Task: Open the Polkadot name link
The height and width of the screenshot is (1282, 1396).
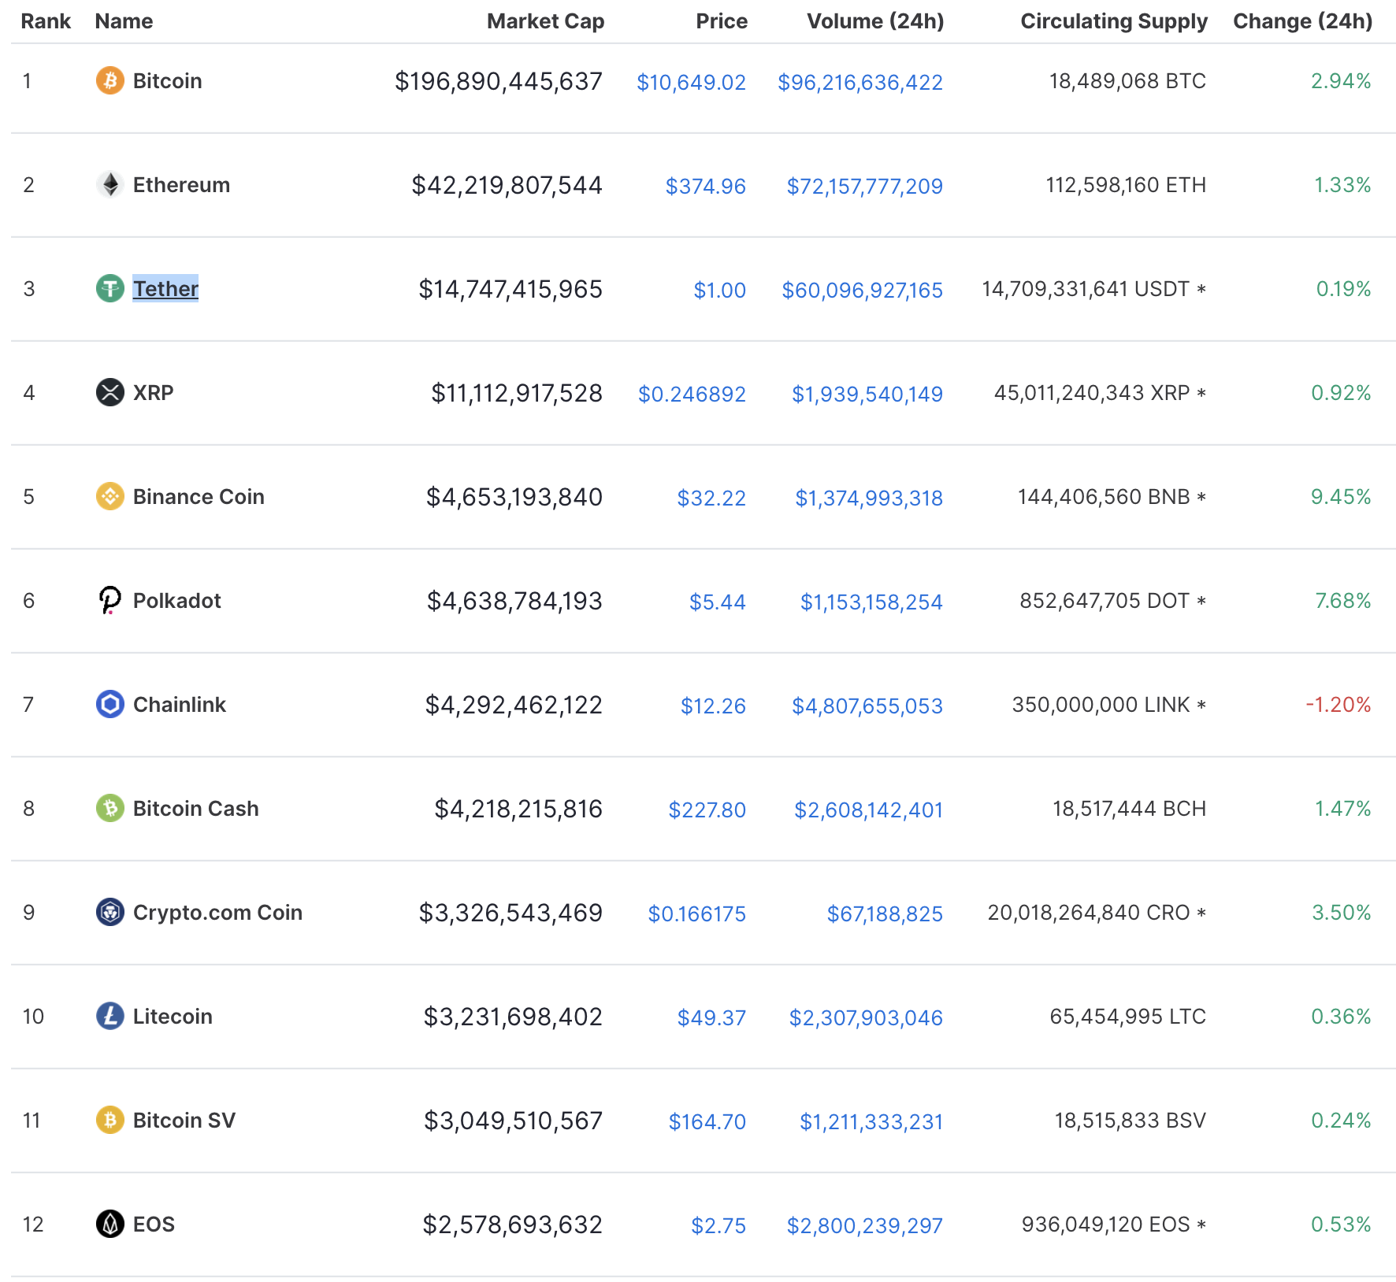Action: click(176, 601)
